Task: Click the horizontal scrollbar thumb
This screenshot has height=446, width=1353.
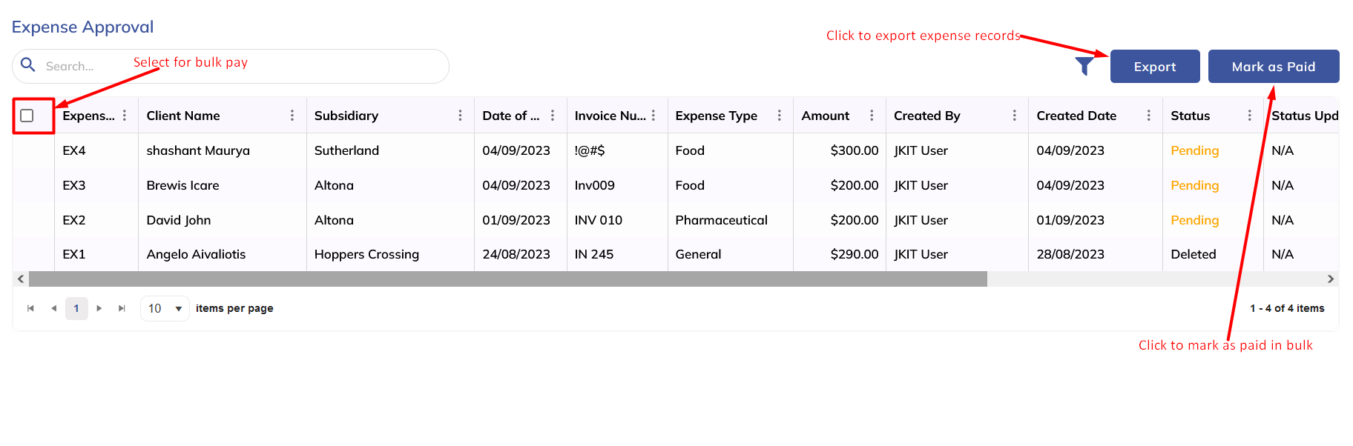Action: point(507,279)
